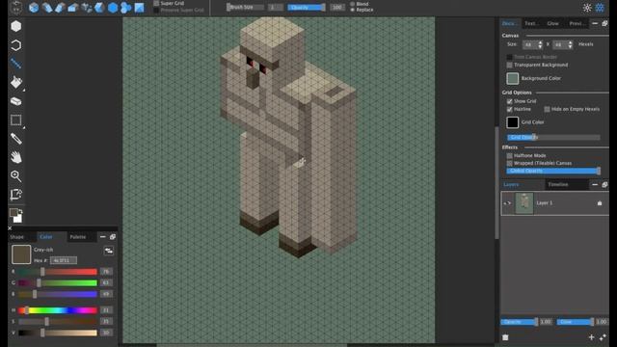
Task: Enable Hide on Empty Hexels checkbox
Action: pyautogui.click(x=547, y=109)
